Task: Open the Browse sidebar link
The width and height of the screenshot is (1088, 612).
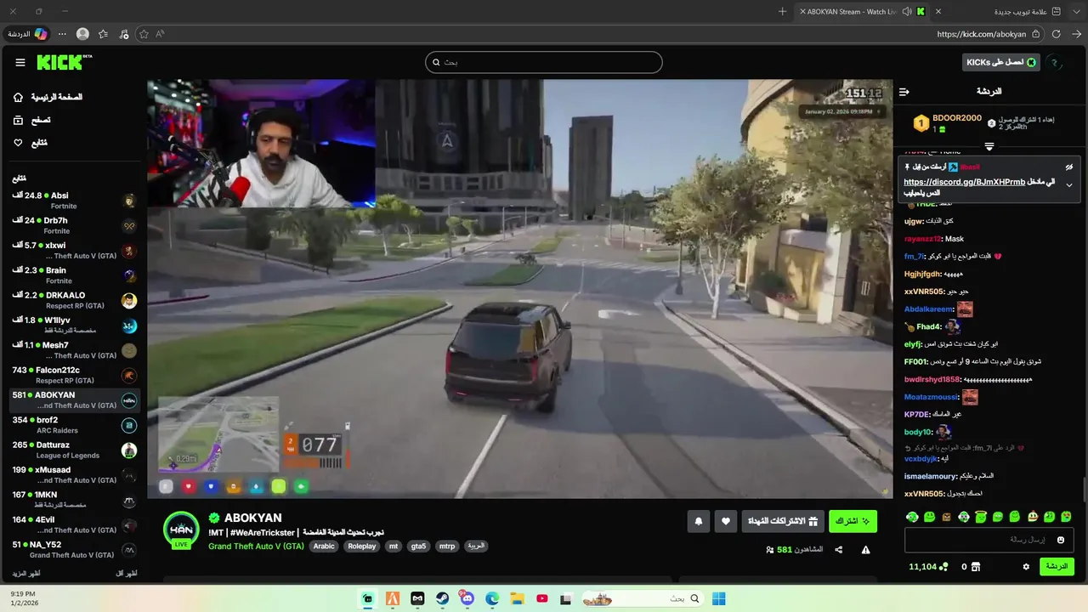Action: click(x=31, y=120)
